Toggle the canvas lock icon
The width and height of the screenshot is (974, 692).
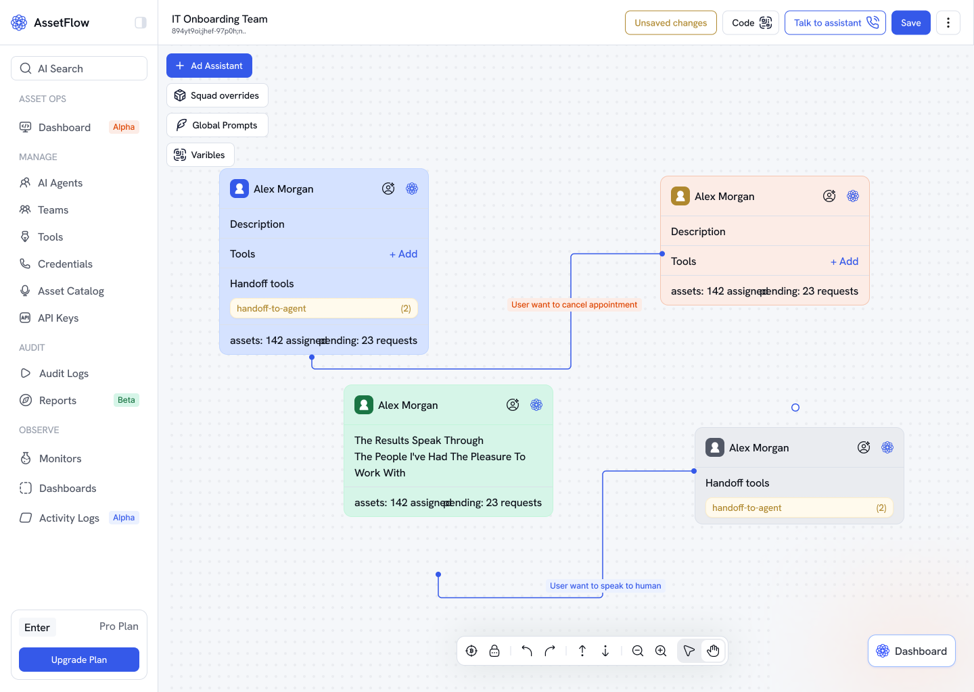click(x=494, y=651)
